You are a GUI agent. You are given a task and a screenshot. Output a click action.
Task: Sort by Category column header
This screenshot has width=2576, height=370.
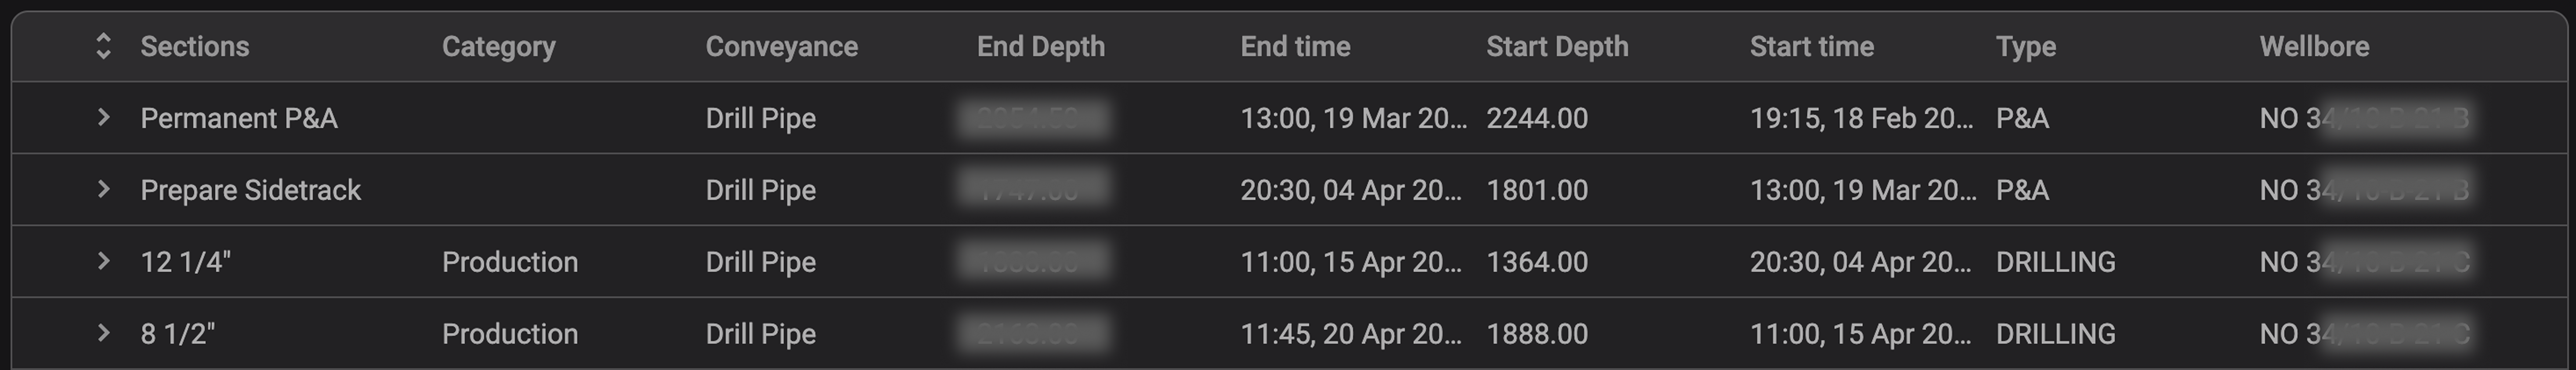coord(498,46)
